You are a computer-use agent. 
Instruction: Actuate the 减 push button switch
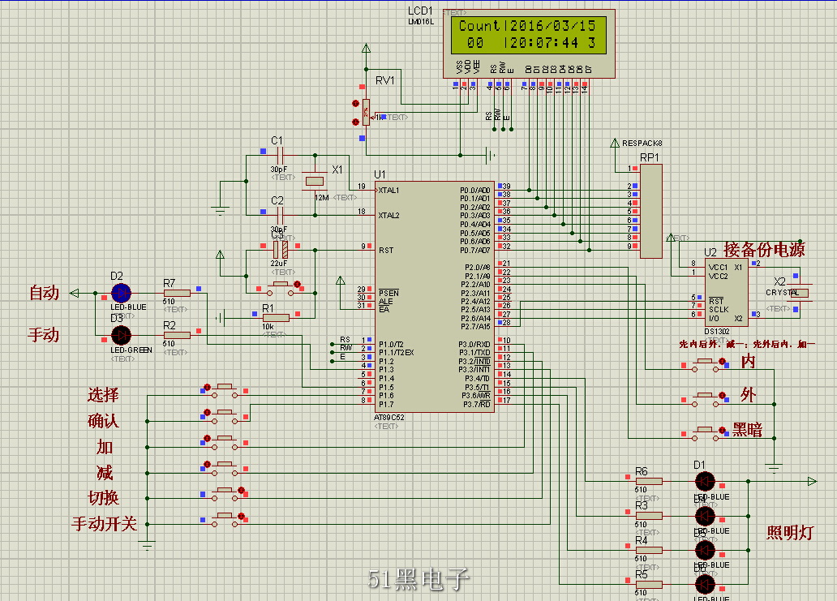[224, 469]
